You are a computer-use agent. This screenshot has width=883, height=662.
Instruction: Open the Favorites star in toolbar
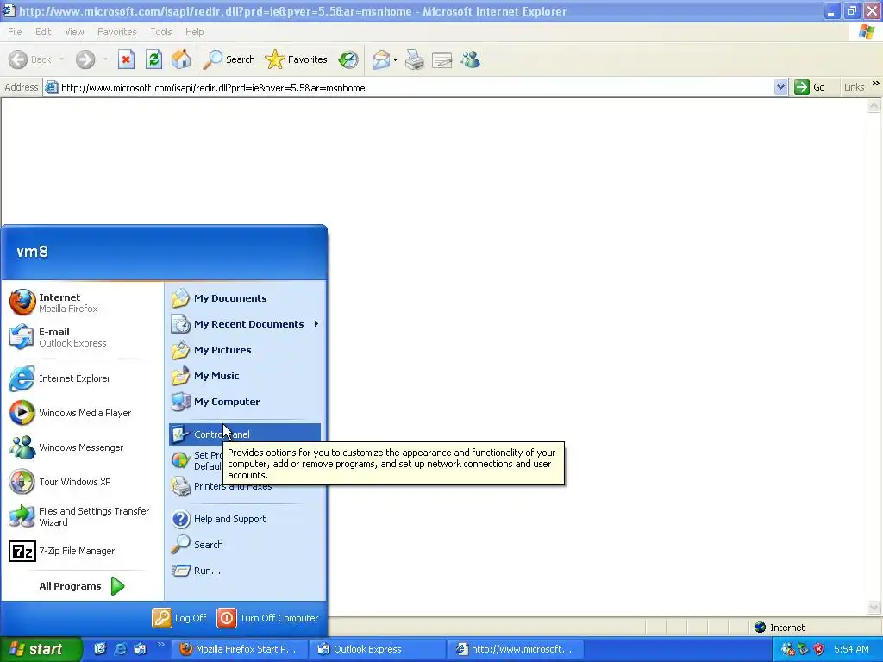tap(297, 59)
